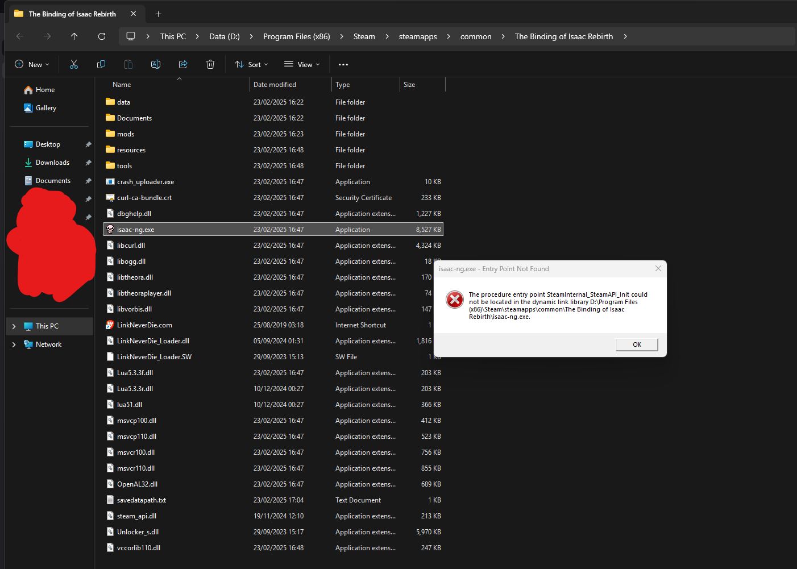Click the Delete trash can icon

210,64
